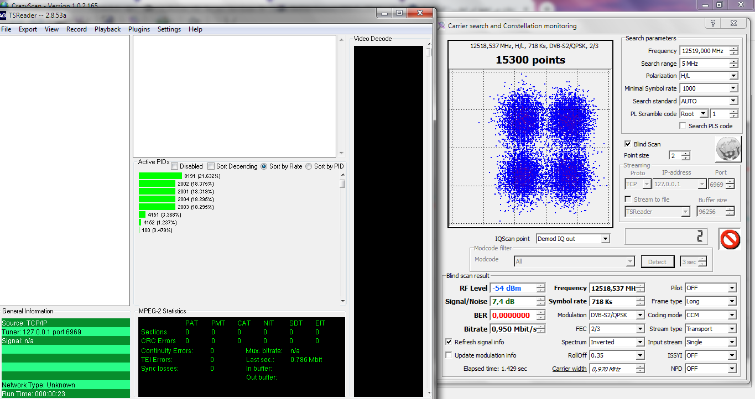Click the PID 2002 (18.375%) bar
This screenshot has height=399, width=755.
pos(157,183)
